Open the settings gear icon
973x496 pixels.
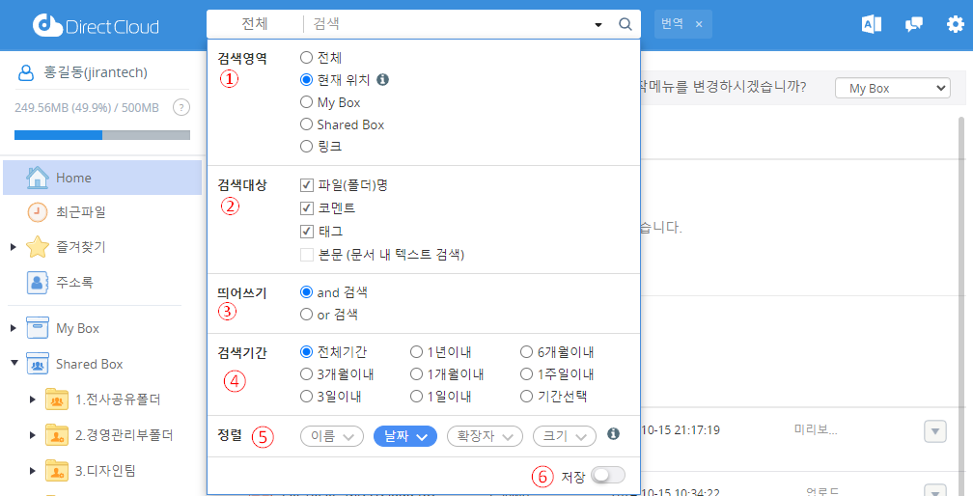pos(955,24)
